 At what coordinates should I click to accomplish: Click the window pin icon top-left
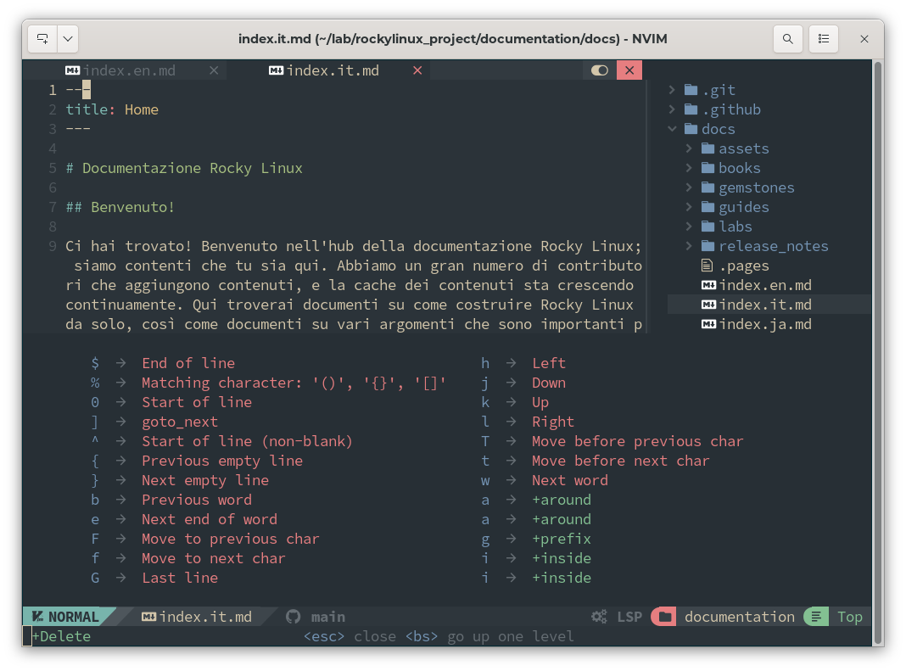[40, 38]
